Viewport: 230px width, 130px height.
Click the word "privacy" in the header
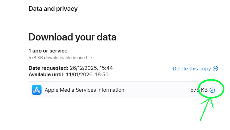coord(67,9)
